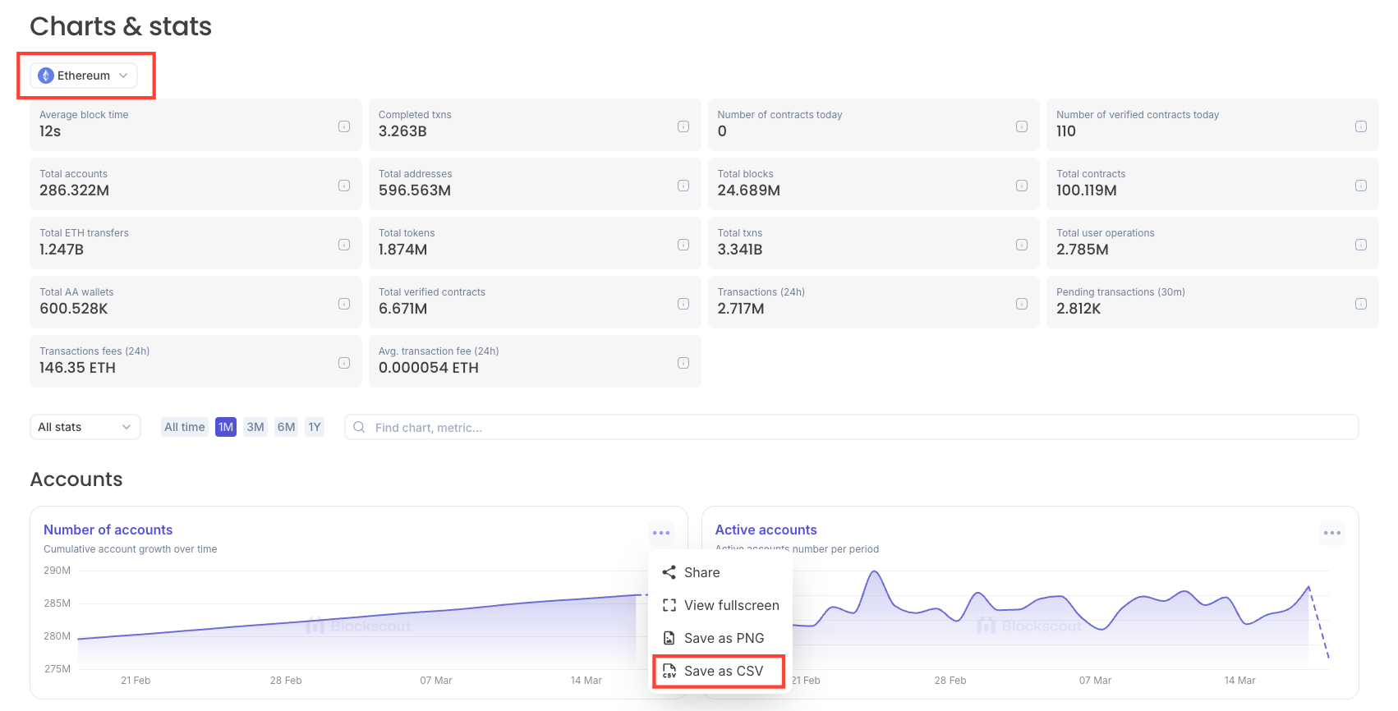Click info icon on Completed txns card
The image size is (1398, 711).
click(683, 126)
